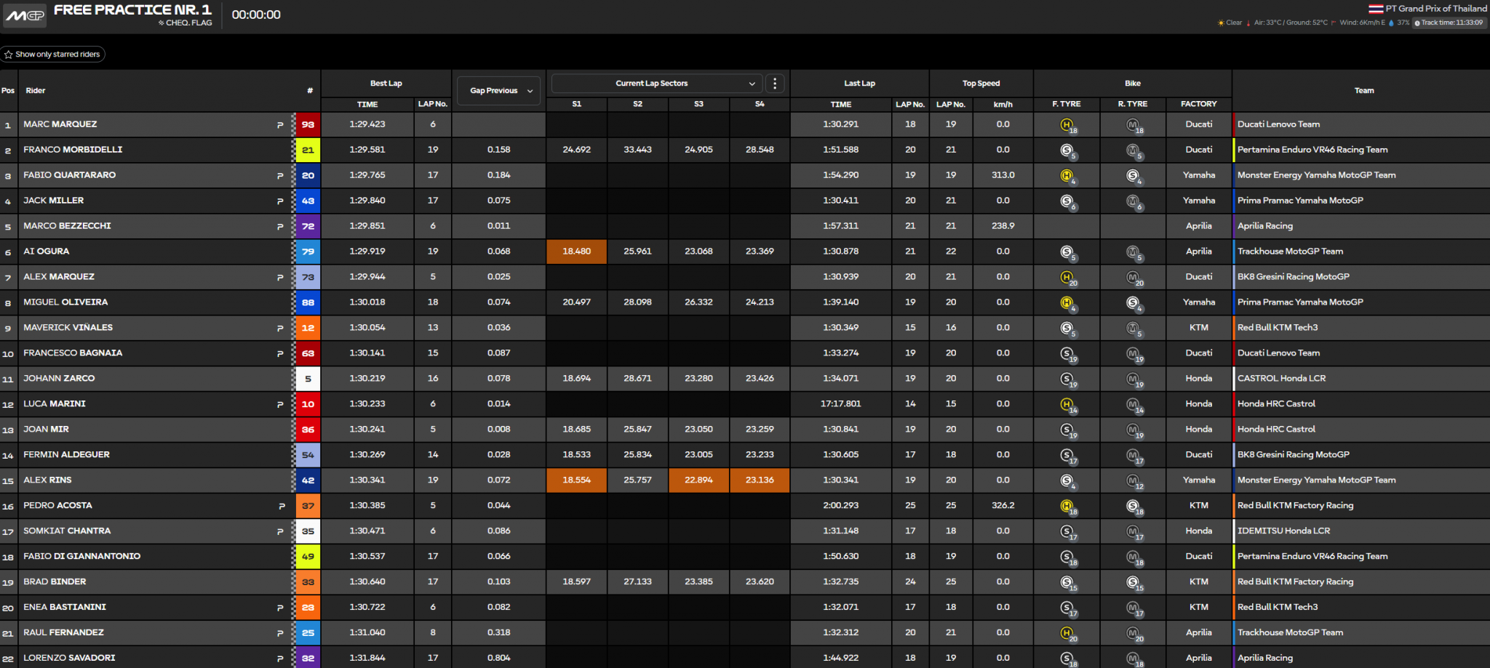Click Morbidelli's soft front tyre icon
The width and height of the screenshot is (1490, 668).
click(x=1067, y=150)
